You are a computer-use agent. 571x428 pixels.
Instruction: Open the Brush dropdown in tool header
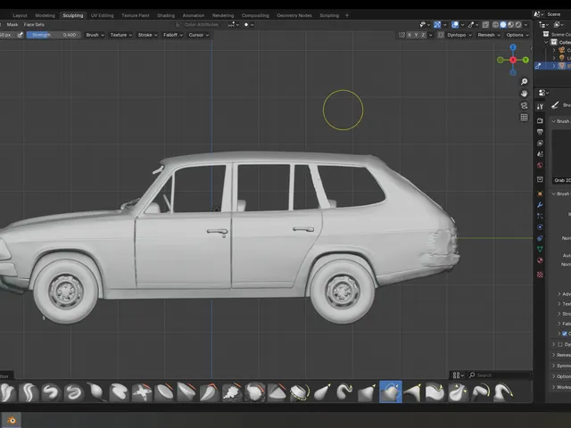(x=95, y=35)
